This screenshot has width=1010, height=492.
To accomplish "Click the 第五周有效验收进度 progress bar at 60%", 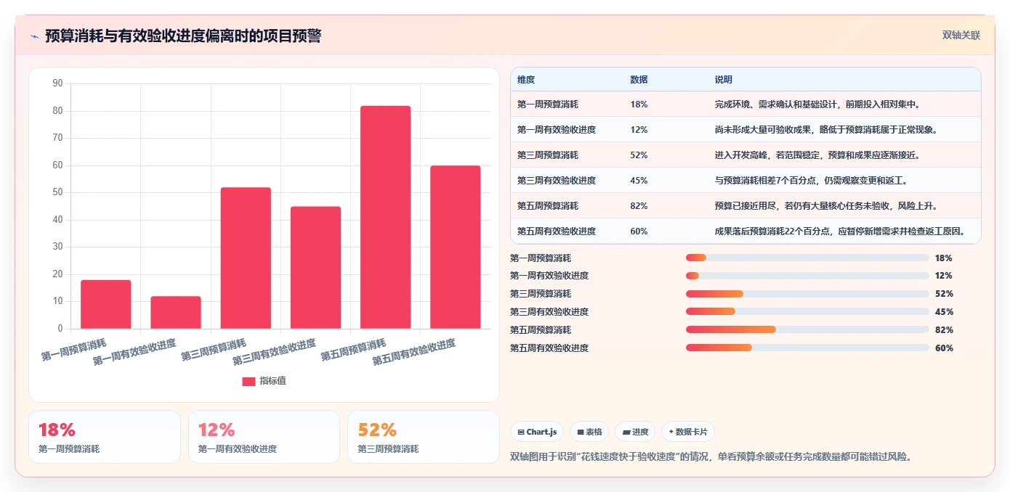I will coord(807,348).
